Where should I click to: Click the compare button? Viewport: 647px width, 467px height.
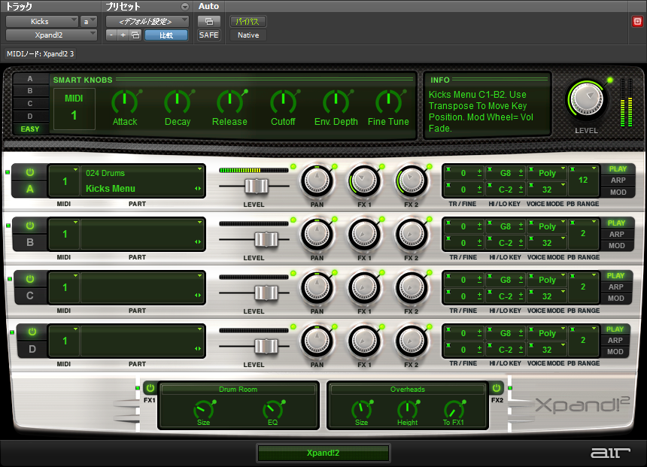coord(166,35)
